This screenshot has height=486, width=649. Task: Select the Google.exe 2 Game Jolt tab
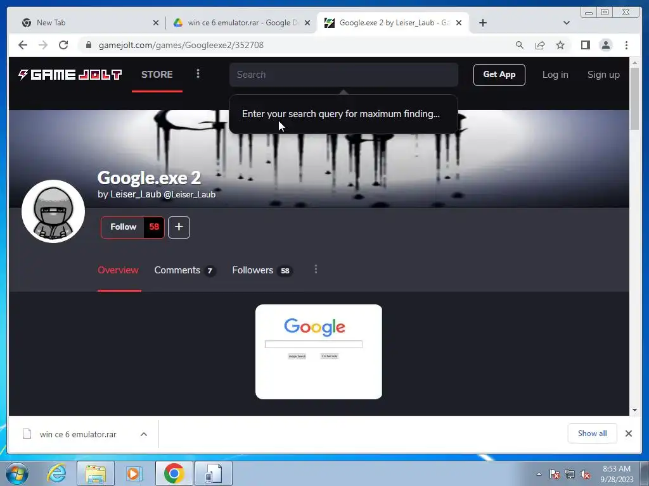coord(392,23)
